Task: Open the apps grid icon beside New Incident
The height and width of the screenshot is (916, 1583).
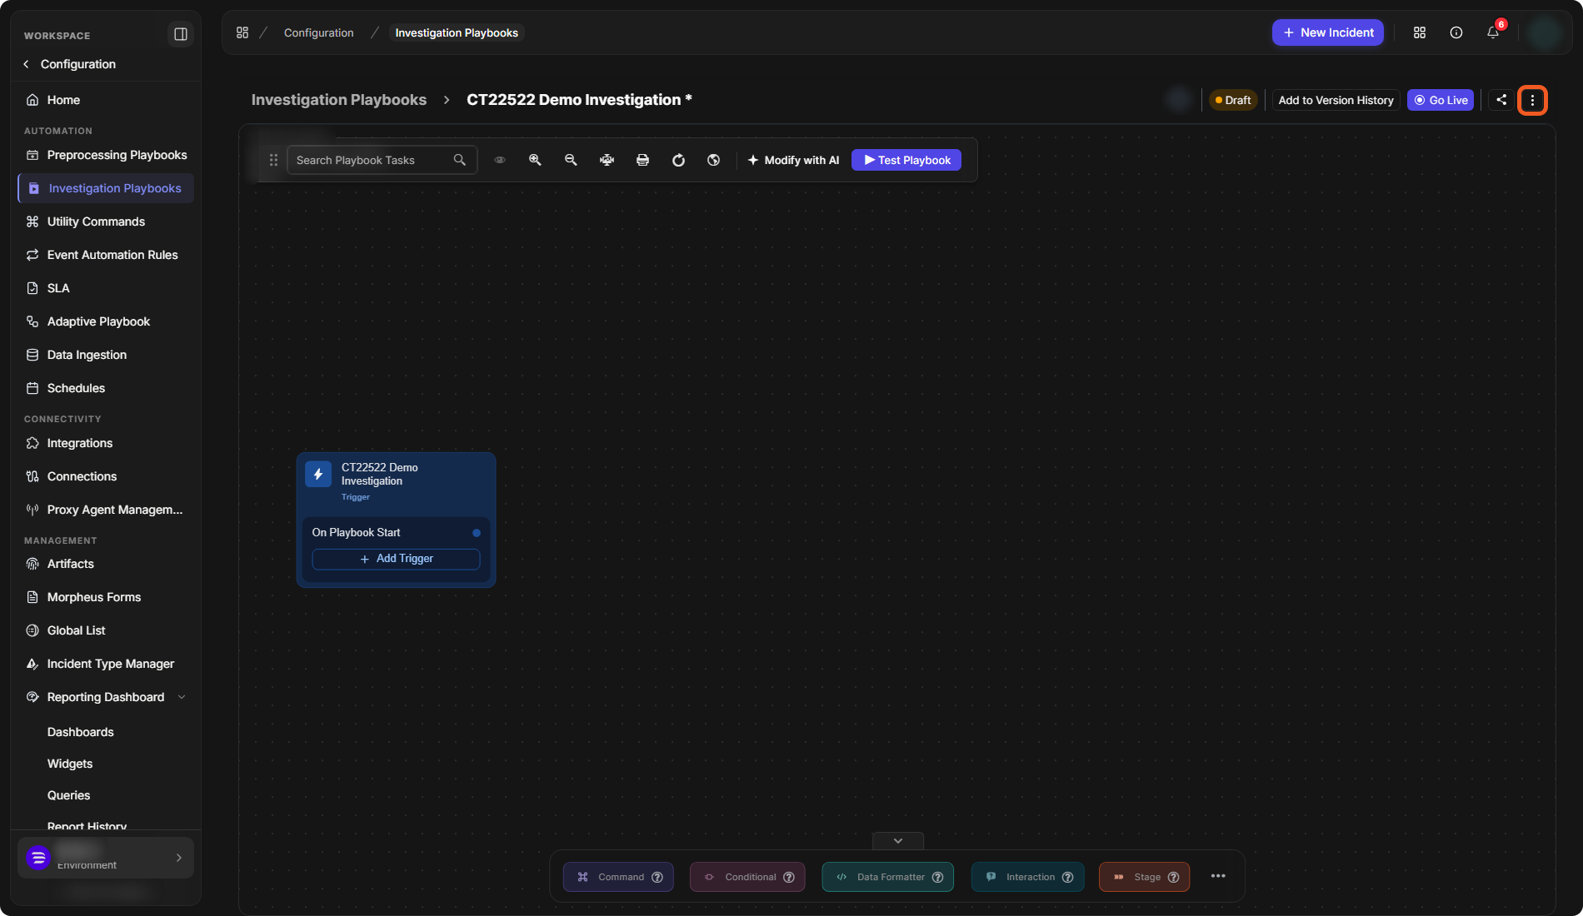Action: (x=1420, y=32)
